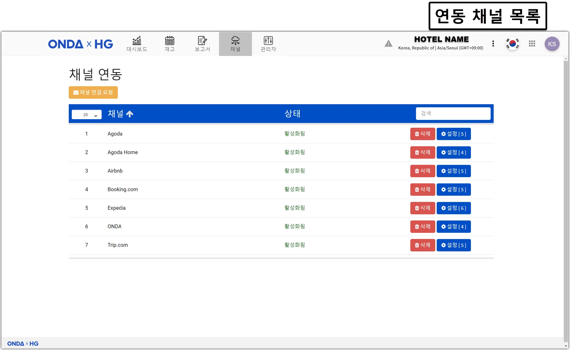Click the ONDA x HG header logo

coord(80,44)
